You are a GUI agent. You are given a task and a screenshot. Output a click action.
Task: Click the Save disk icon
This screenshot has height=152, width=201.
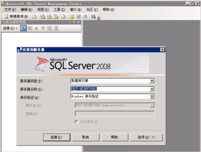click(x=78, y=16)
